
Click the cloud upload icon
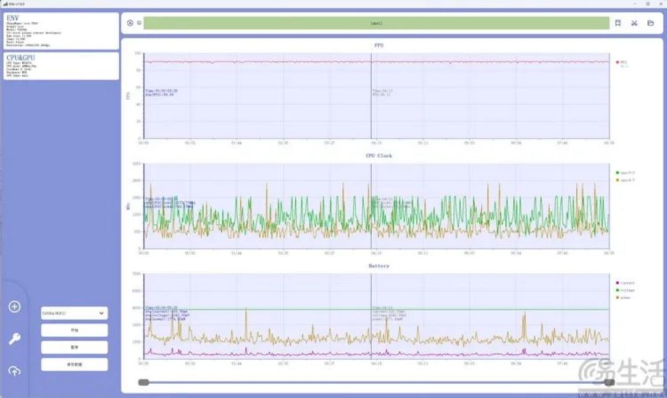[14, 371]
